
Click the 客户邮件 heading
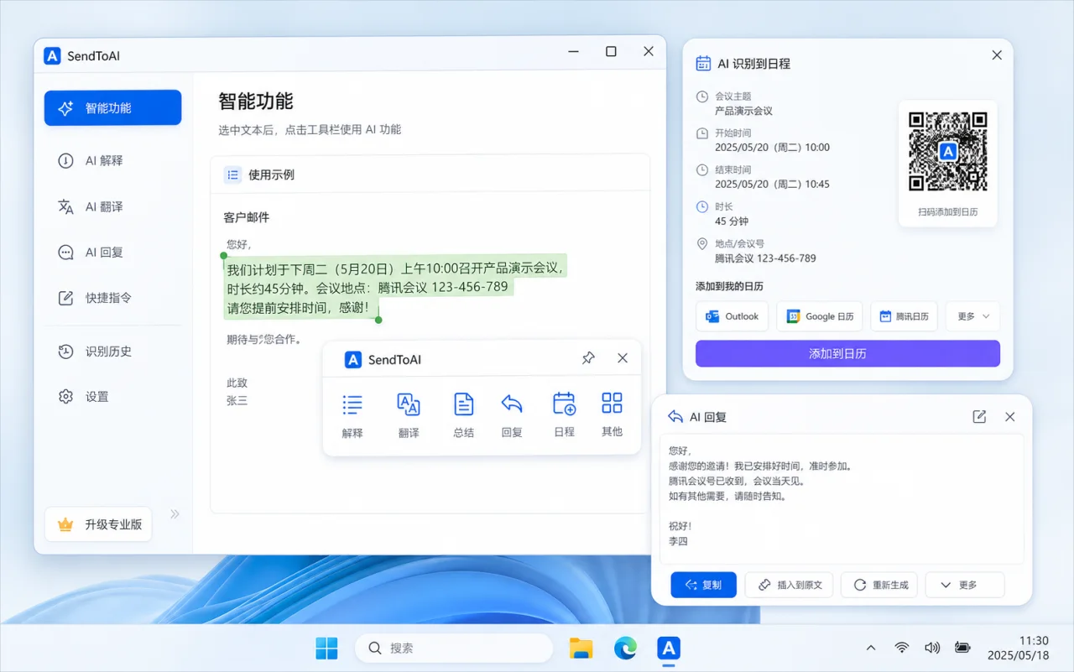pos(247,217)
